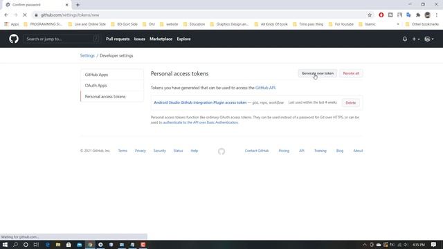Screen dimensions: 443x249
Task: Open the Terms footer link
Action: click(123, 151)
